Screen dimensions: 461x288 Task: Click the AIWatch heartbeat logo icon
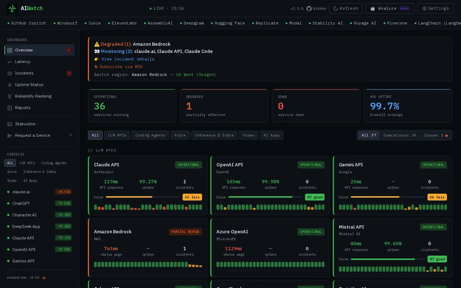pyautogui.click(x=12, y=8)
